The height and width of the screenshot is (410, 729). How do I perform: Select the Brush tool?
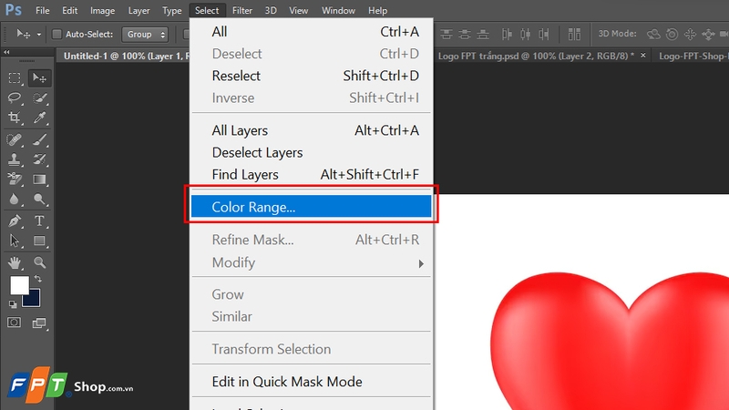point(39,139)
